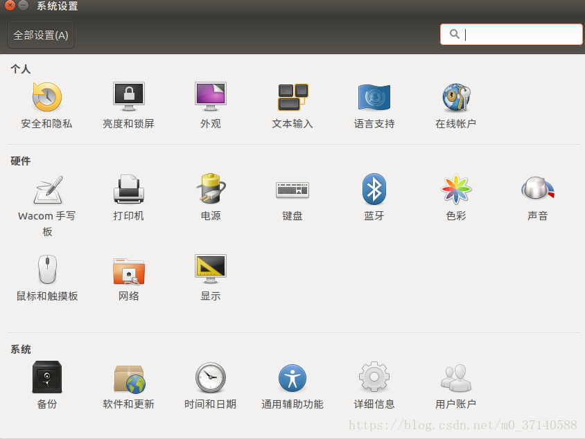The image size is (585, 439).
Task: Open the 语言支持 flag icon
Action: click(x=374, y=97)
